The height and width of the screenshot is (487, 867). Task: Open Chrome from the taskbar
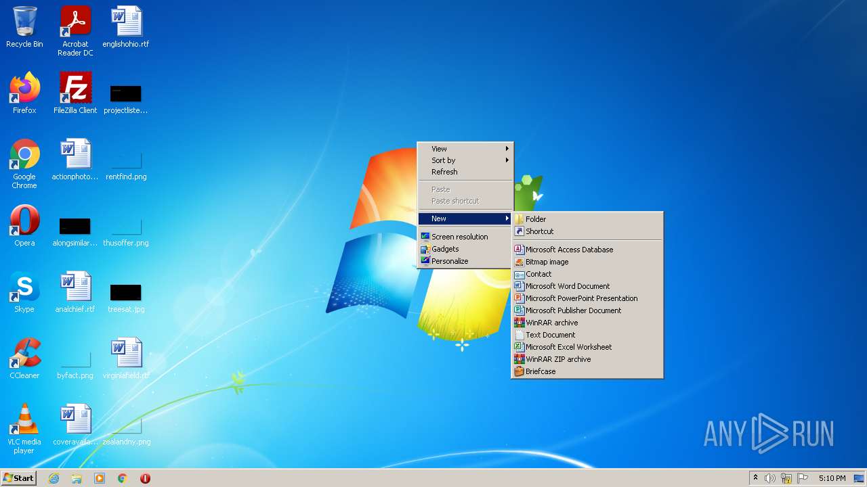123,478
